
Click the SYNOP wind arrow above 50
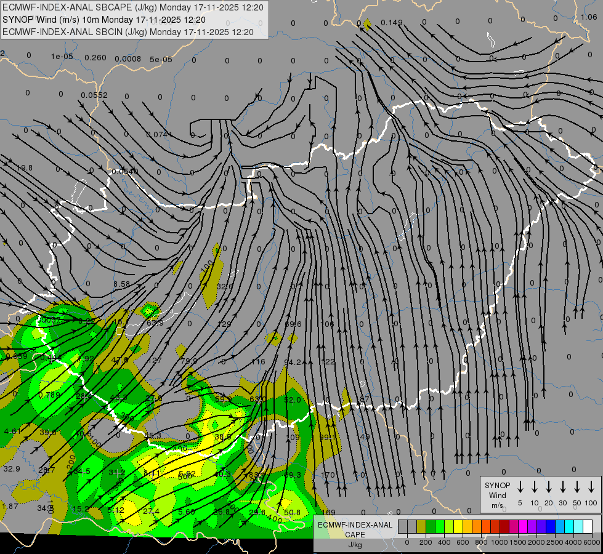577,487
